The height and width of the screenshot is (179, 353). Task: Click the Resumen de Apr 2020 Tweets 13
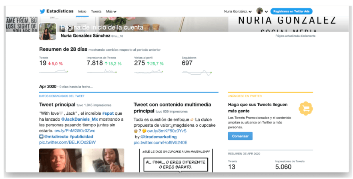[232, 167]
